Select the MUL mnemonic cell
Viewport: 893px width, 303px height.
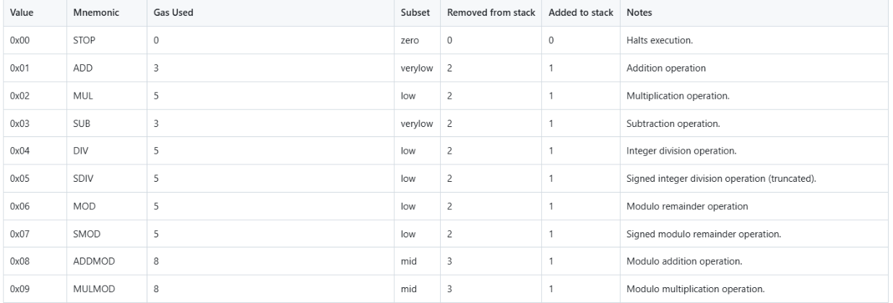pos(82,96)
